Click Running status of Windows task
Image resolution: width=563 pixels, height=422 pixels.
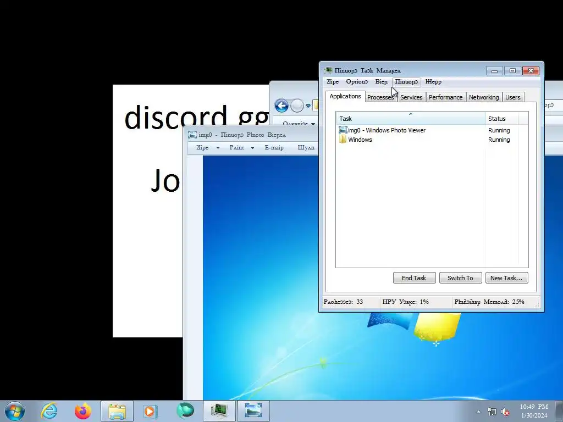pos(499,140)
